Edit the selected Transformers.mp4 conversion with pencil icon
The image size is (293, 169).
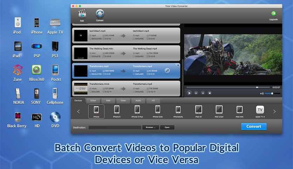167,71
